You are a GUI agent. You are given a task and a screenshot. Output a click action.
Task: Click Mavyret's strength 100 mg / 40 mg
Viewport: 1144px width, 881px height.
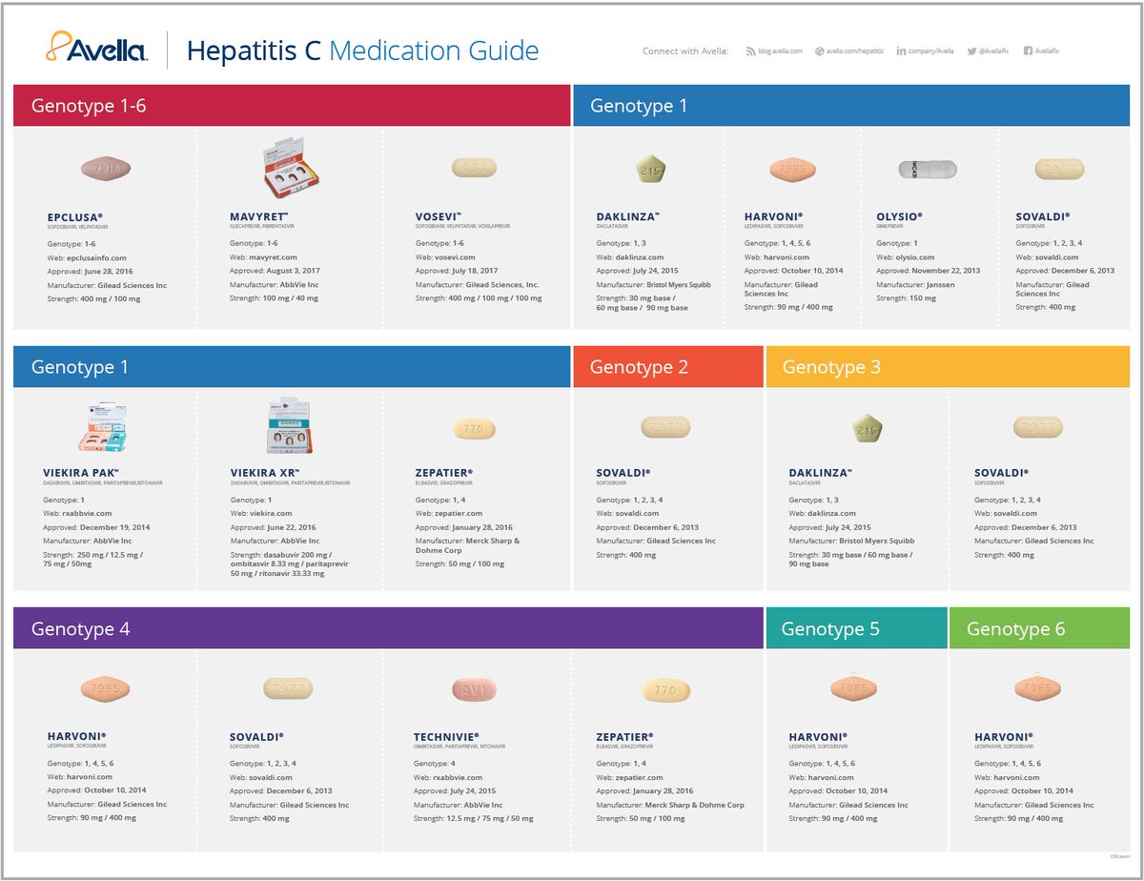[290, 298]
